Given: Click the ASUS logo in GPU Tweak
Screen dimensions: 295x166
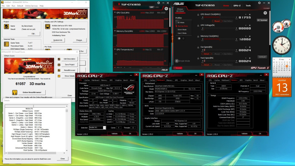Looking at the screenshot, I should pyautogui.click(x=178, y=4).
